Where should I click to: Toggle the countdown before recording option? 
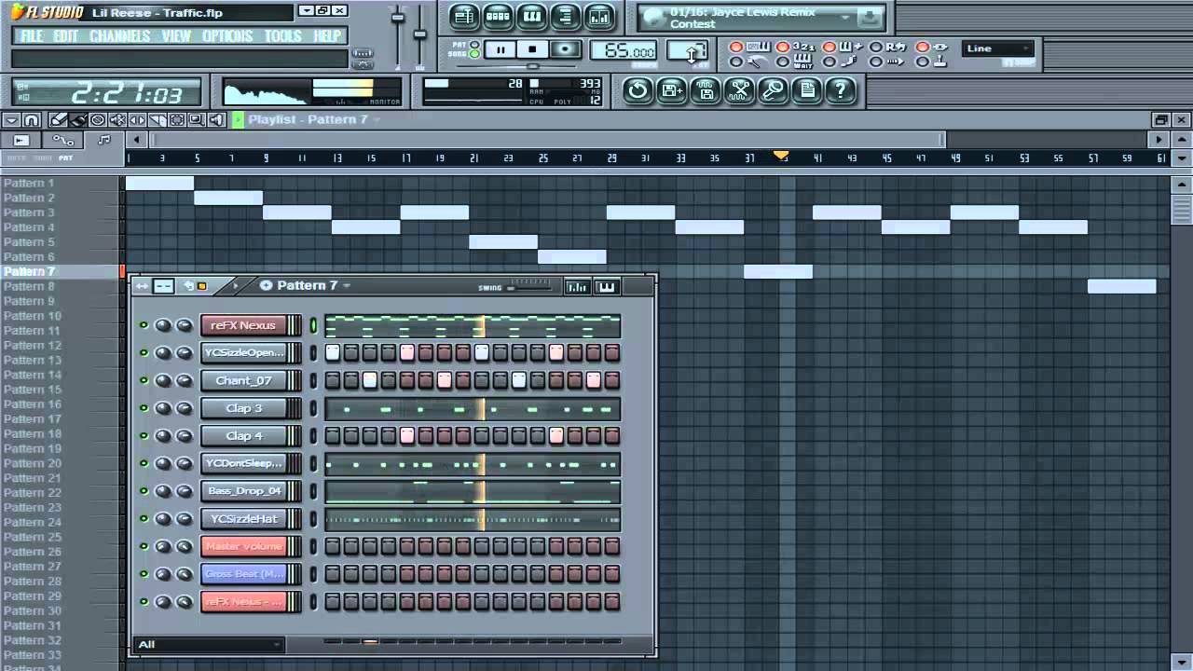click(x=783, y=48)
